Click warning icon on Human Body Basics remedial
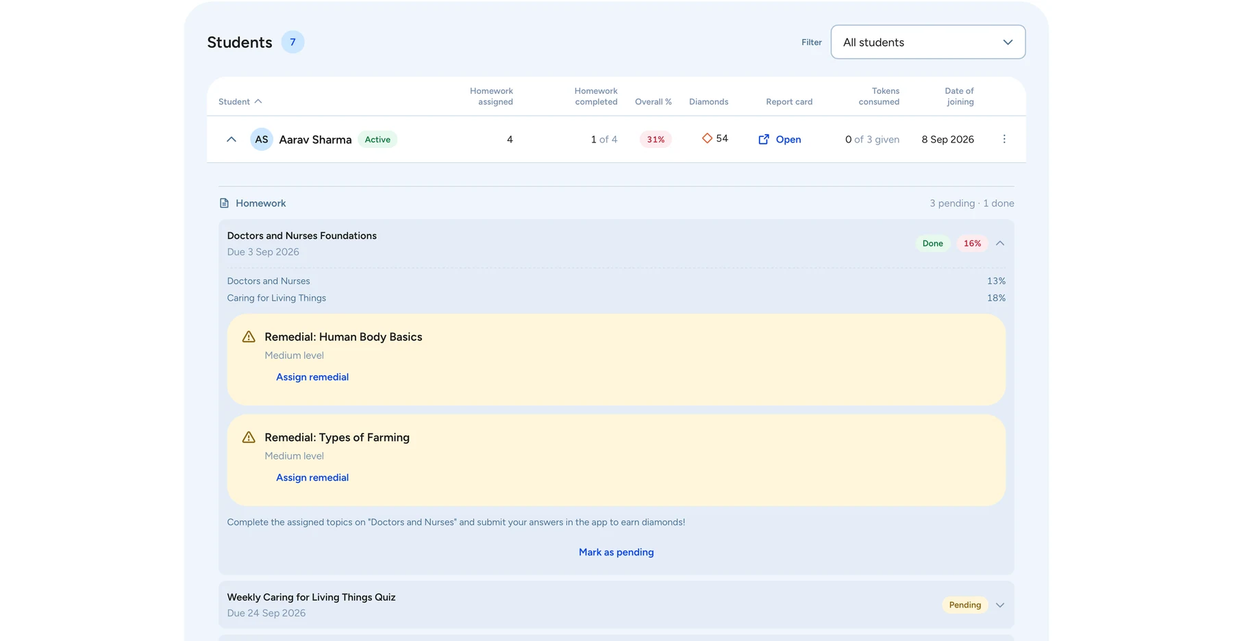This screenshot has height=641, width=1233. (249, 337)
